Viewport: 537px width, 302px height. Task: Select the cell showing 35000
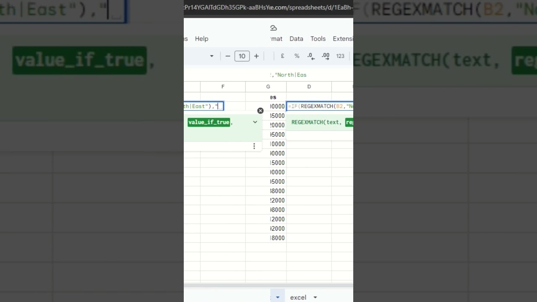pos(278,116)
